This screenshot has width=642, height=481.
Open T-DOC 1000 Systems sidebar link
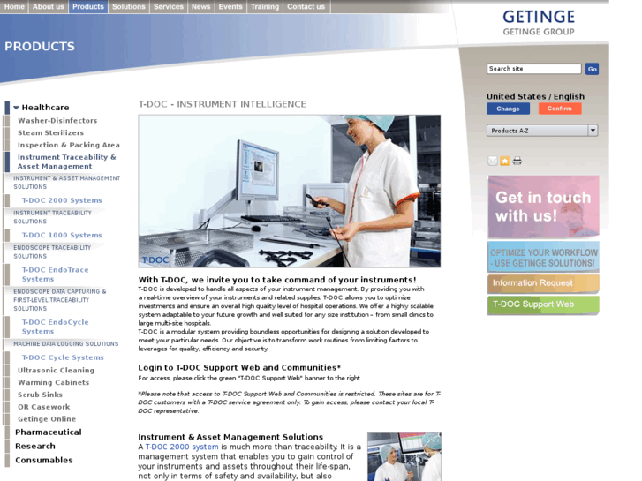(x=62, y=235)
